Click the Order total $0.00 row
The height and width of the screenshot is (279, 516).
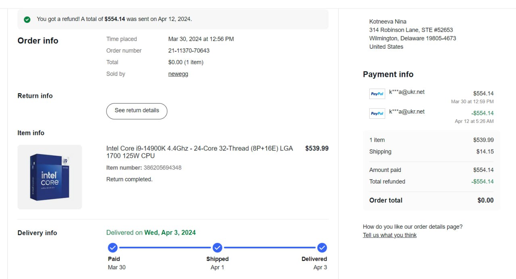tap(431, 200)
